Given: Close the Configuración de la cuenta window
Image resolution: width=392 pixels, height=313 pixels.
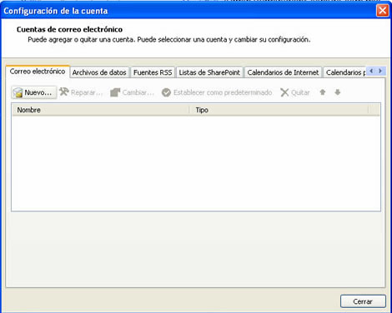Looking at the screenshot, I should tap(383, 11).
